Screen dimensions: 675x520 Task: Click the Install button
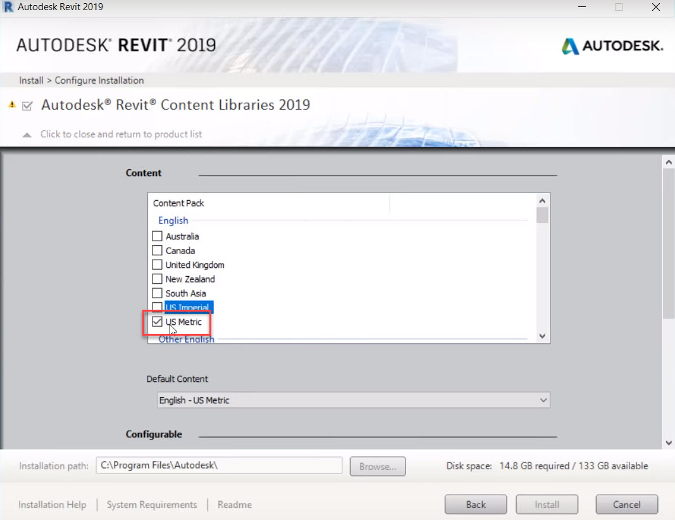click(x=547, y=504)
